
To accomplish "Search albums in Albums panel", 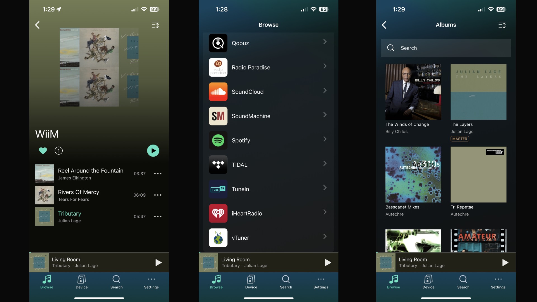I will point(446,48).
